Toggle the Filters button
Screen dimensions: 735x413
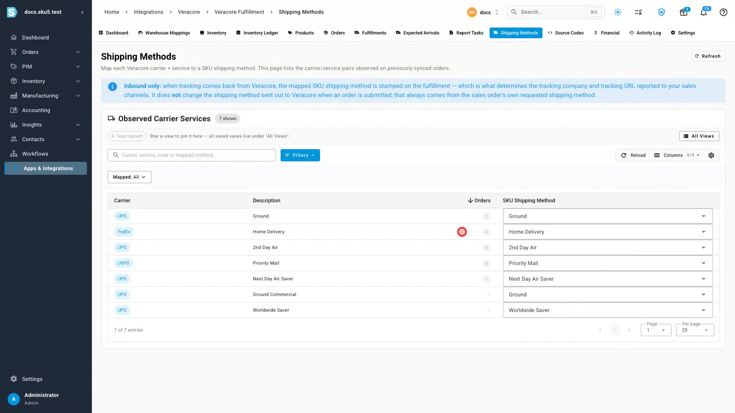(x=300, y=155)
